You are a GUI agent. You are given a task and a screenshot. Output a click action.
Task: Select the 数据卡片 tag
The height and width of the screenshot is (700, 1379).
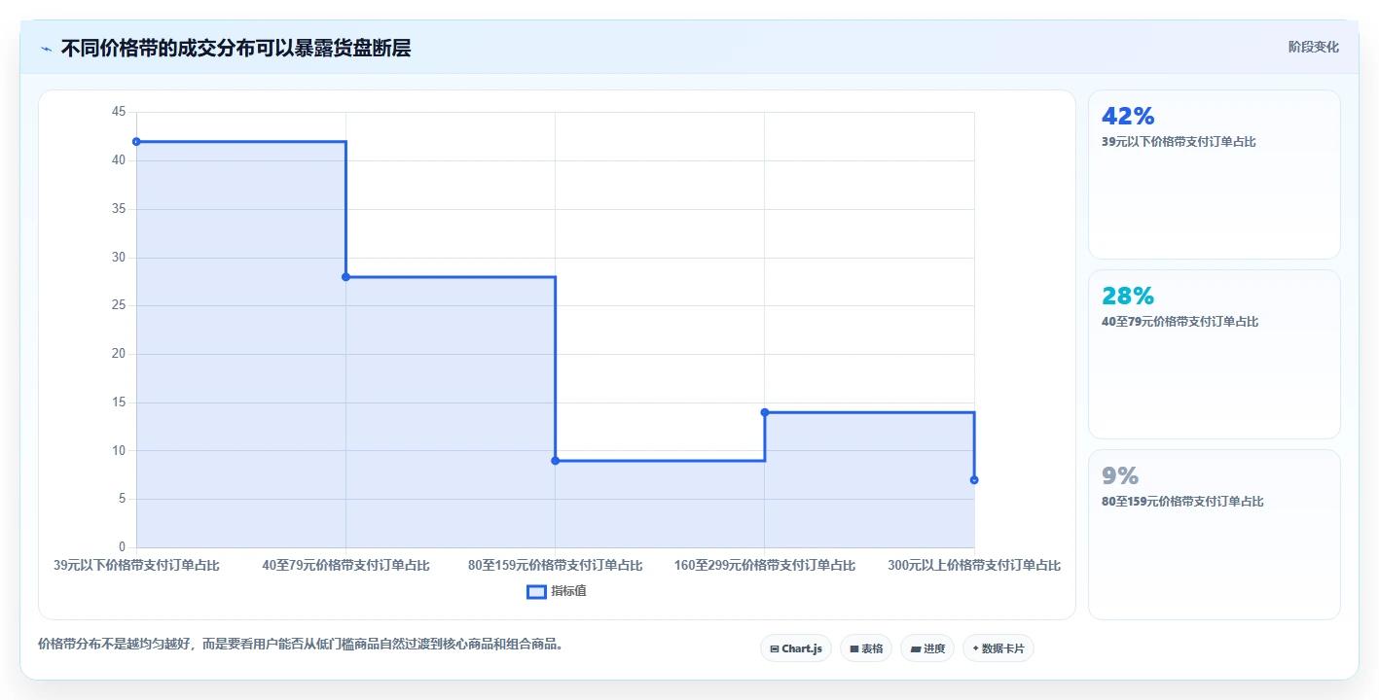[x=998, y=648]
